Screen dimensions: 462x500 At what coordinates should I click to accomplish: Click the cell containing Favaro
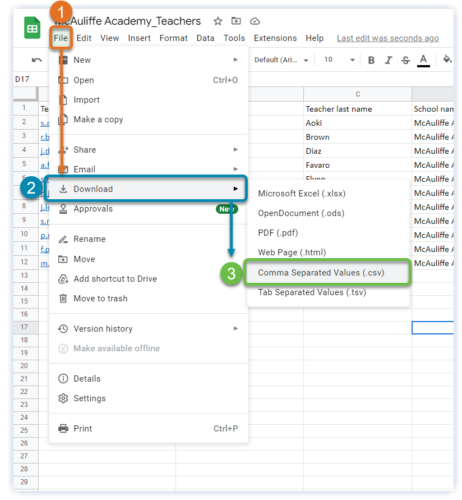coord(358,165)
